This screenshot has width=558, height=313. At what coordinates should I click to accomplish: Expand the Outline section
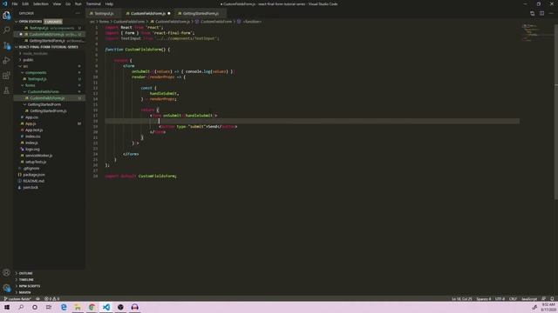coord(24,273)
